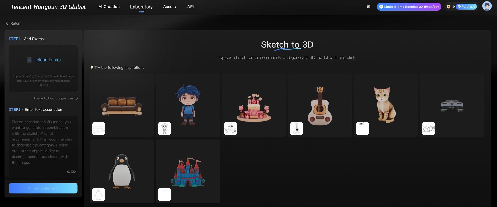Click the Image Upload Suggestions info icon
This screenshot has height=207, width=497.
click(x=76, y=98)
